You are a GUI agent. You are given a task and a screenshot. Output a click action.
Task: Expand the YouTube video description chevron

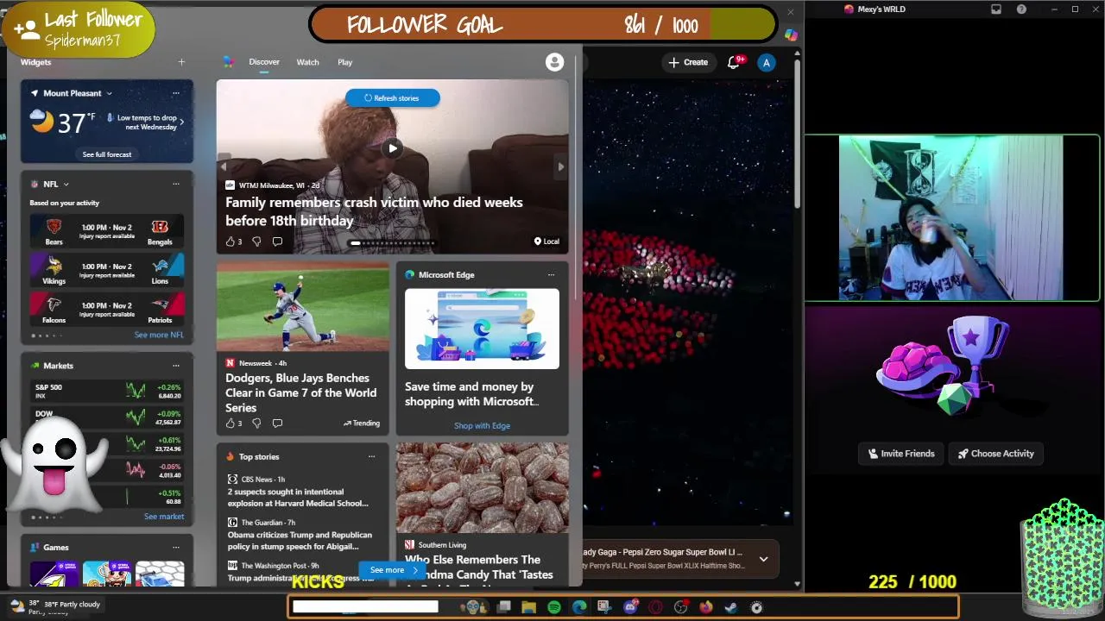tap(763, 560)
